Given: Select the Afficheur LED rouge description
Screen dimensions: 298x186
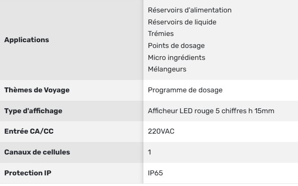Looking at the screenshot, I should pos(209,111).
